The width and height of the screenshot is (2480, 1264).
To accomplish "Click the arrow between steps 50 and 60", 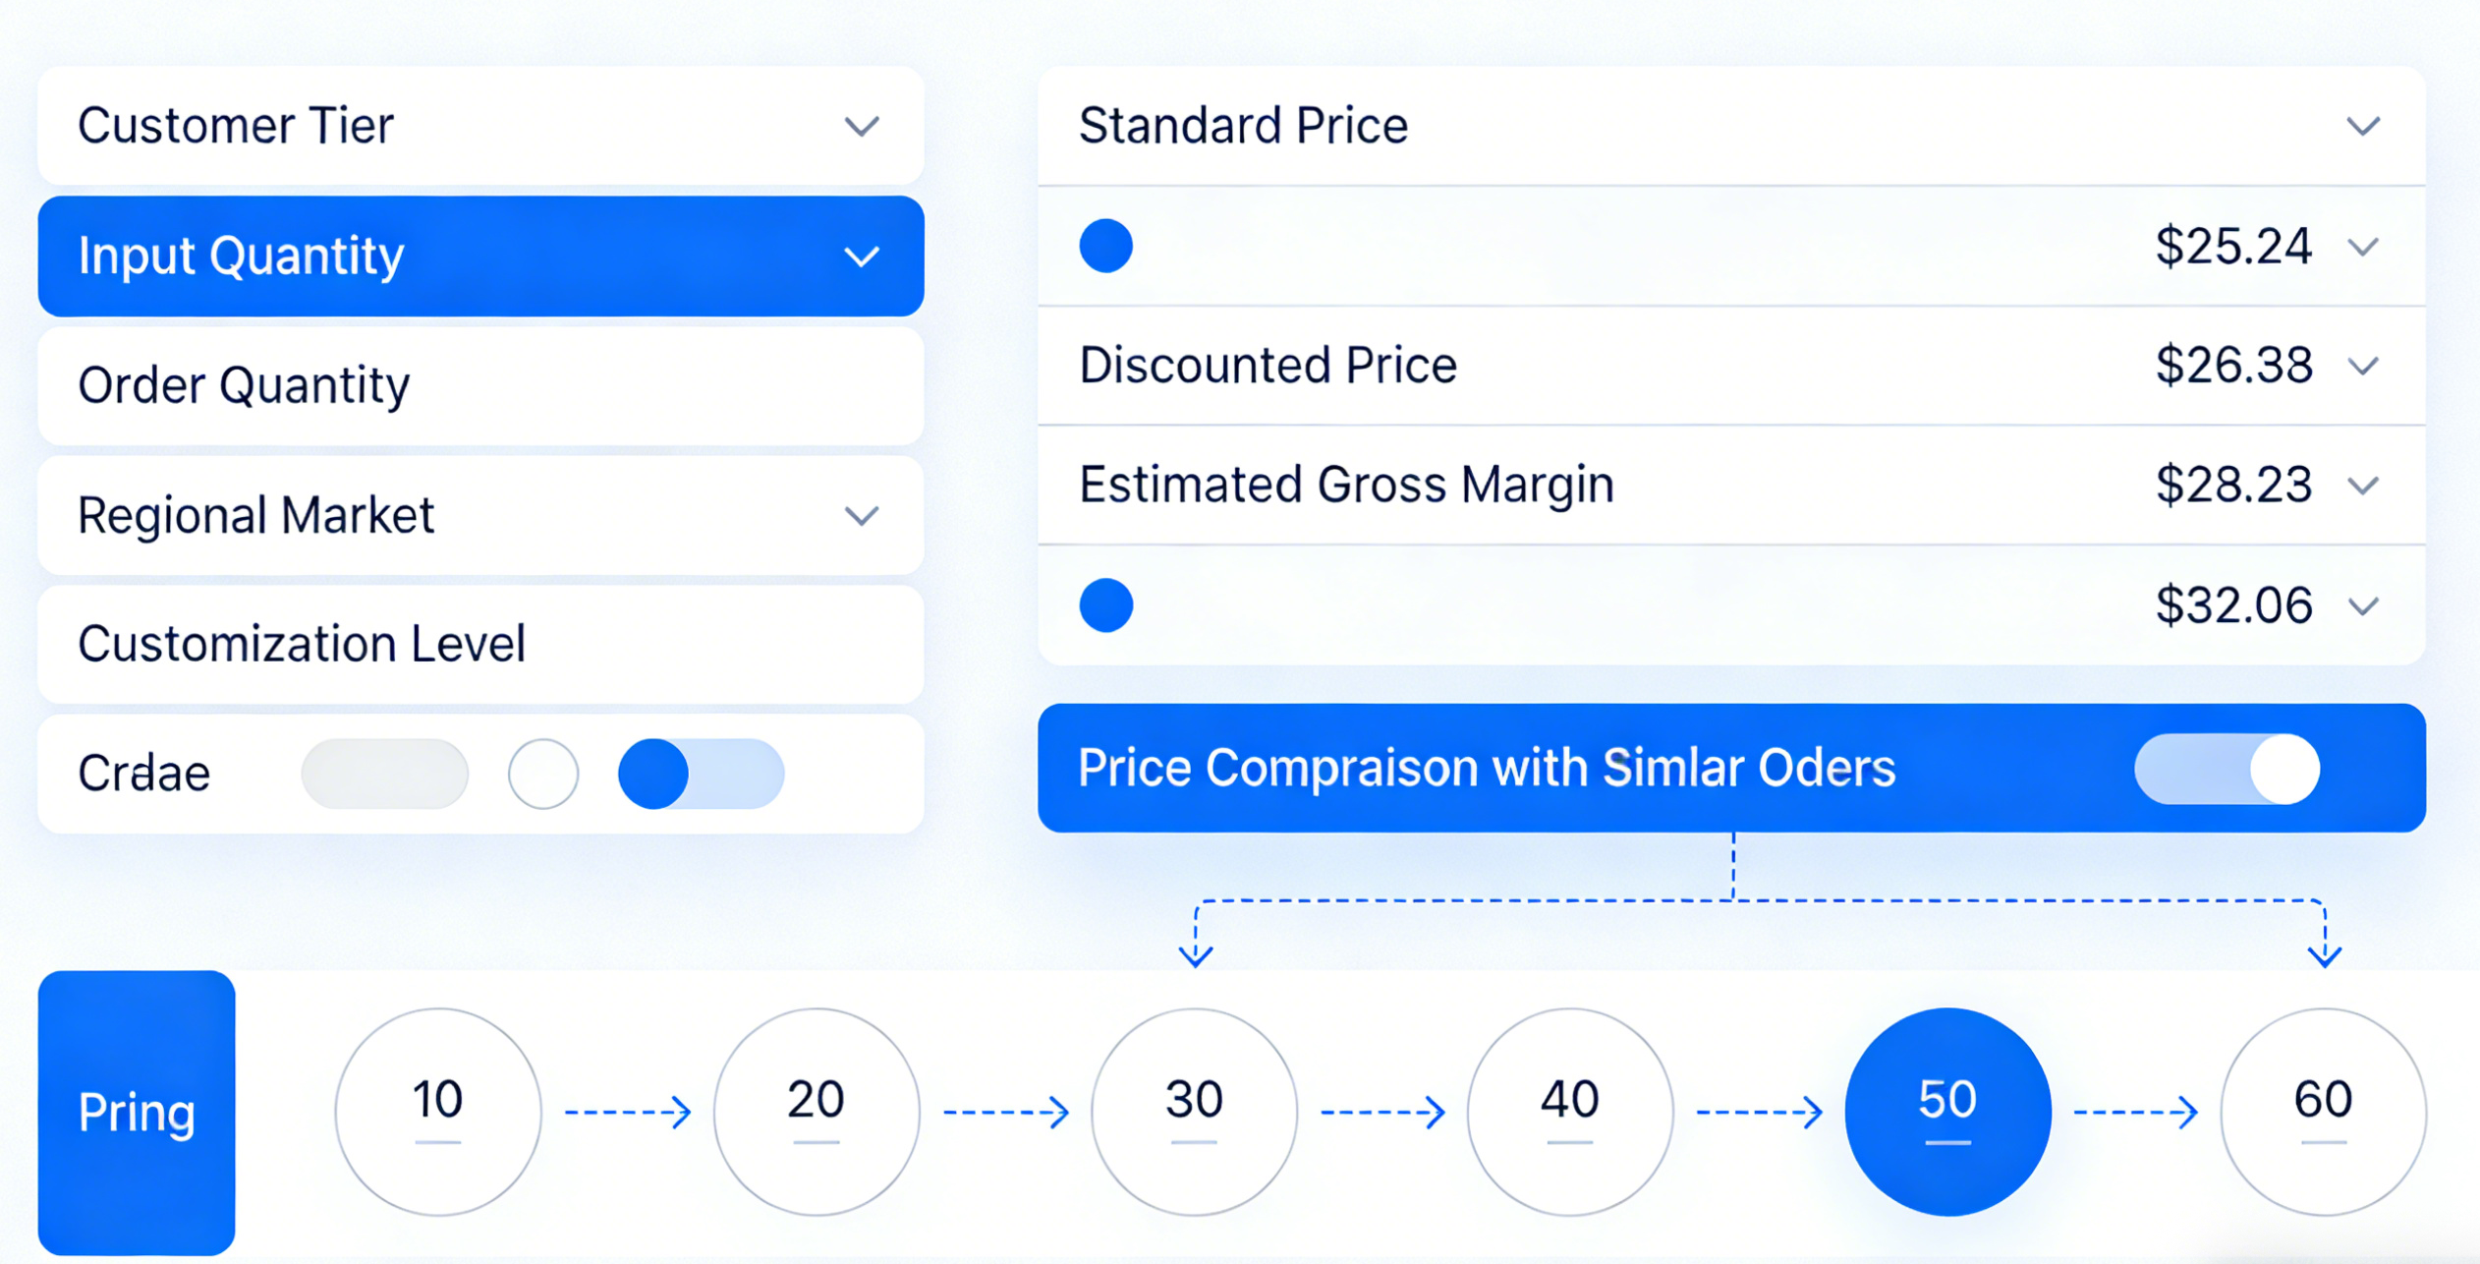I will click(x=2135, y=1112).
